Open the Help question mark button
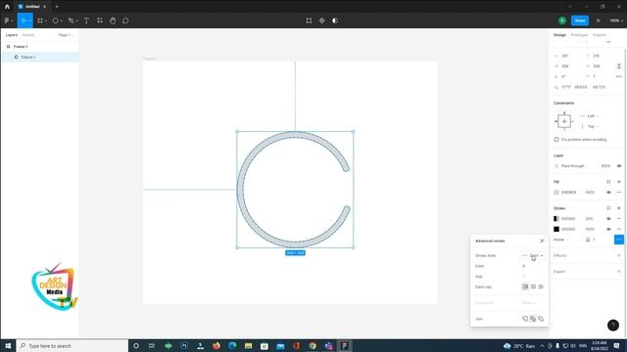Image resolution: width=627 pixels, height=352 pixels. (x=613, y=326)
